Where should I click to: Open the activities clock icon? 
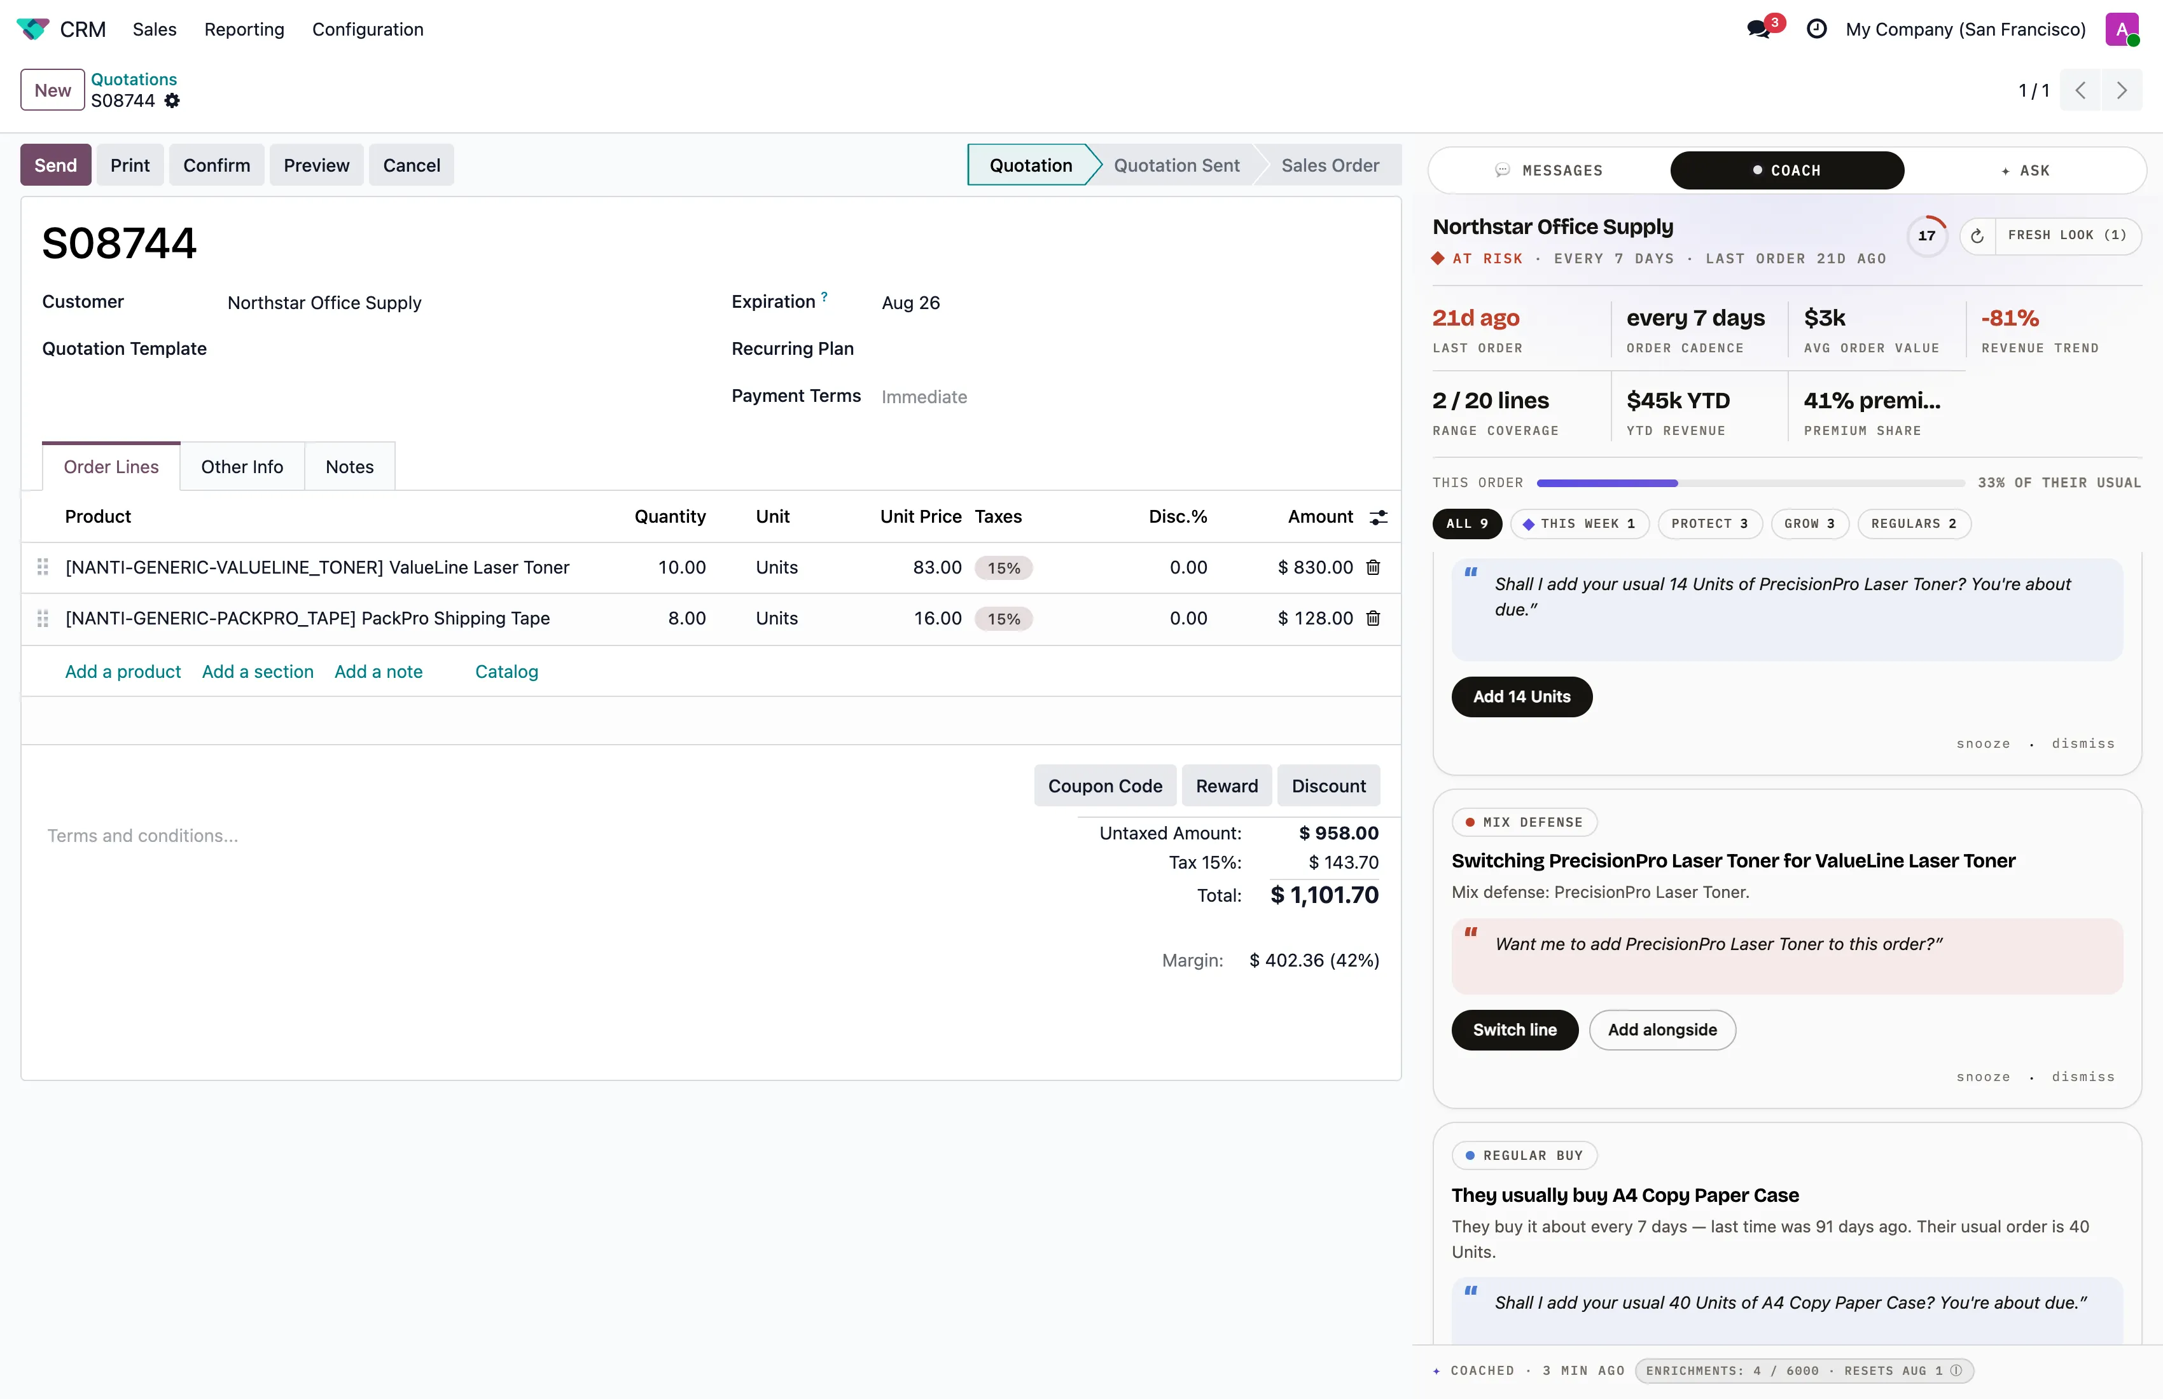(1816, 29)
